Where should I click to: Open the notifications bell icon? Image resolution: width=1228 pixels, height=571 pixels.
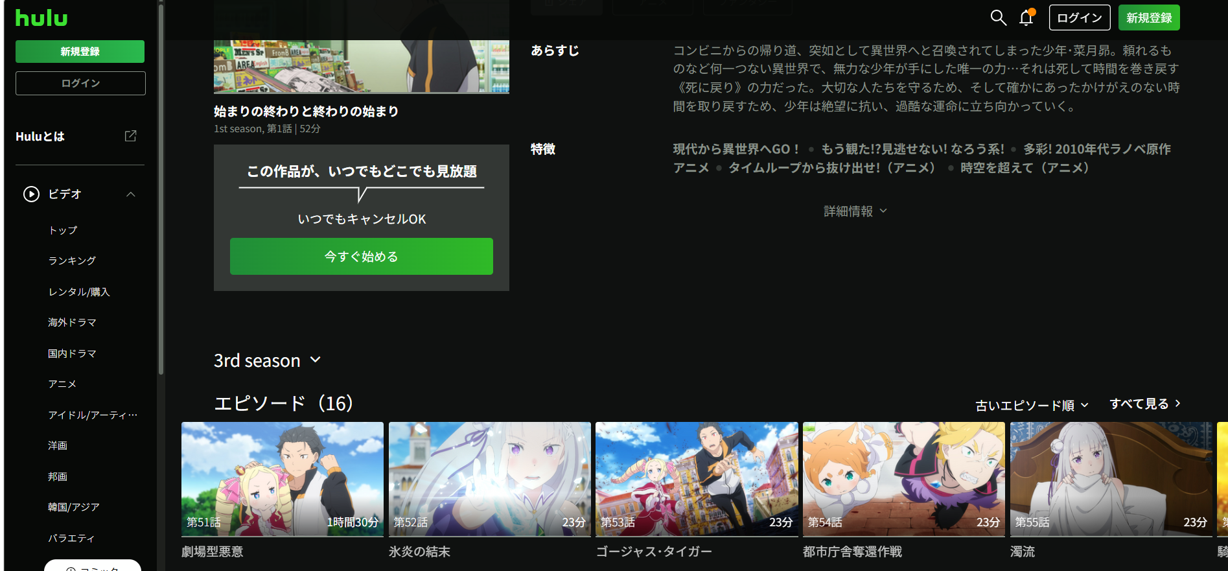1026,17
